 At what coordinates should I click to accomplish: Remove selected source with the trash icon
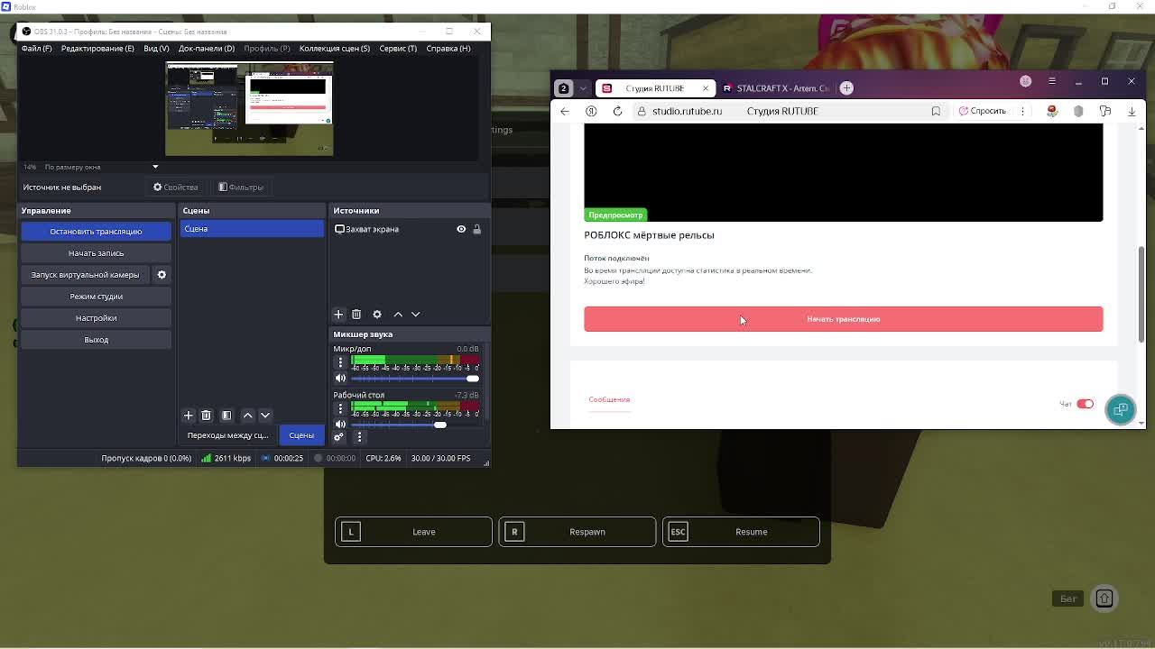(356, 314)
